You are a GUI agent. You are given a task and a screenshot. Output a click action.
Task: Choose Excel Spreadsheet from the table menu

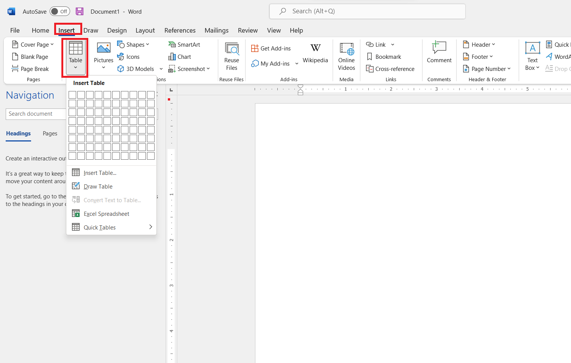pyautogui.click(x=106, y=214)
